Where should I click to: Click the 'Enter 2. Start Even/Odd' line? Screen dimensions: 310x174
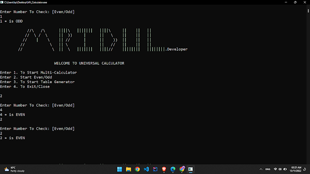[26, 77]
